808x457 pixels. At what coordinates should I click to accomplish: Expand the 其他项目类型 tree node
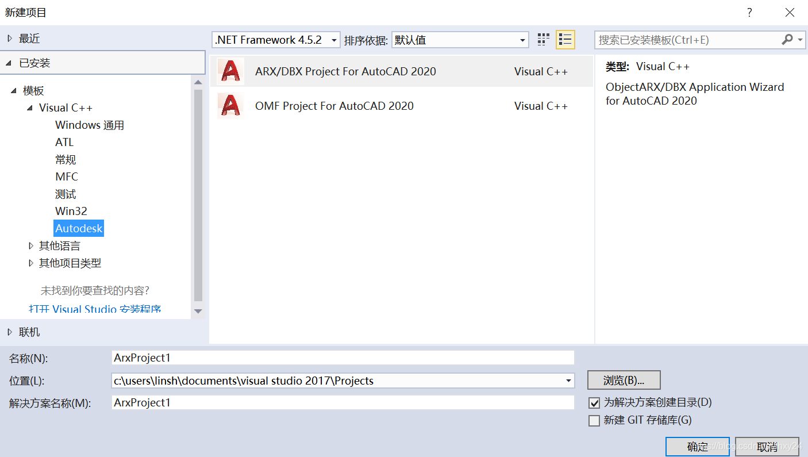(30, 263)
